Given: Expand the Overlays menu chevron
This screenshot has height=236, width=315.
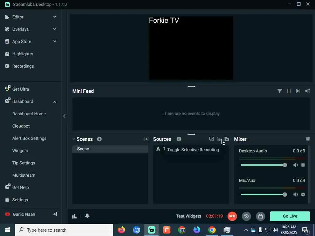Looking at the screenshot, I should [55, 29].
